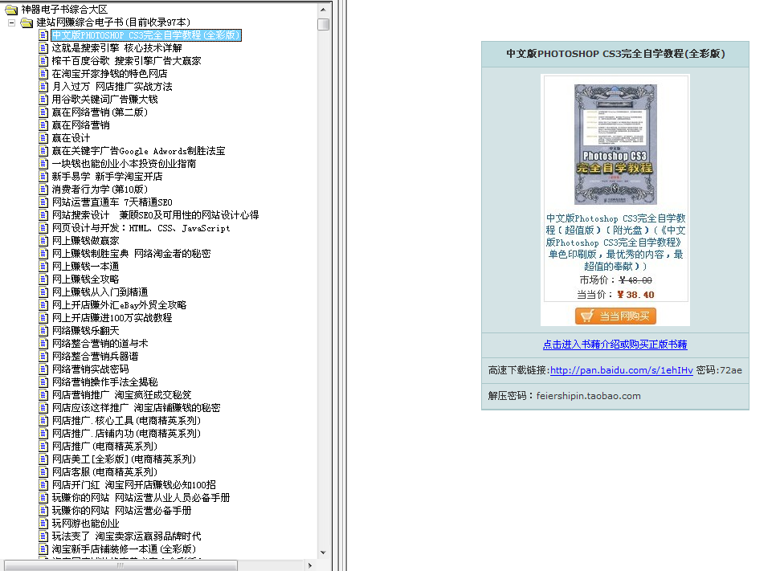Click the page icon beside 榨干百度谷歌 搜索引擎广告大赢家
The height and width of the screenshot is (571, 780).
click(x=43, y=61)
